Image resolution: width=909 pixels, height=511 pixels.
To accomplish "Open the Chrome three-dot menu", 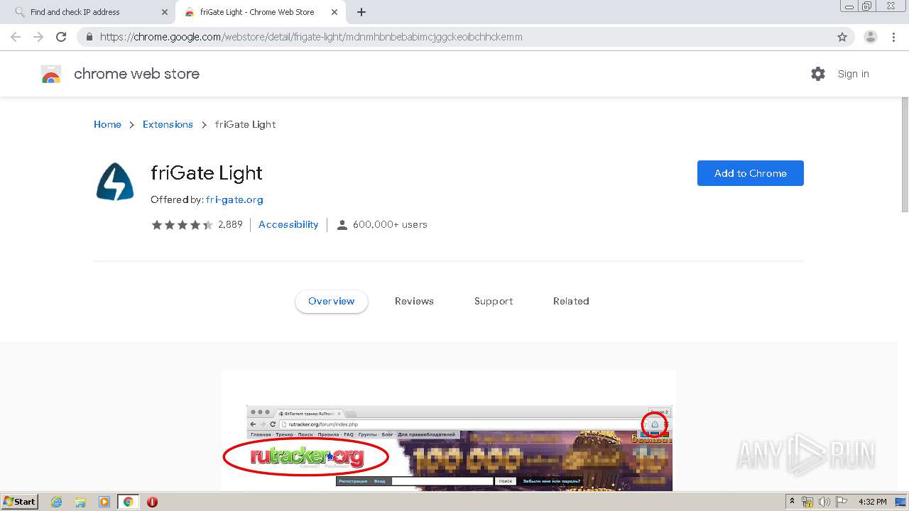I will pos(893,37).
